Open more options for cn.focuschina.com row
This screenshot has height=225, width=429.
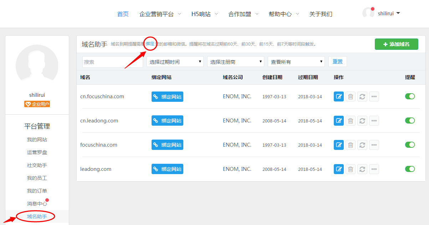(374, 96)
